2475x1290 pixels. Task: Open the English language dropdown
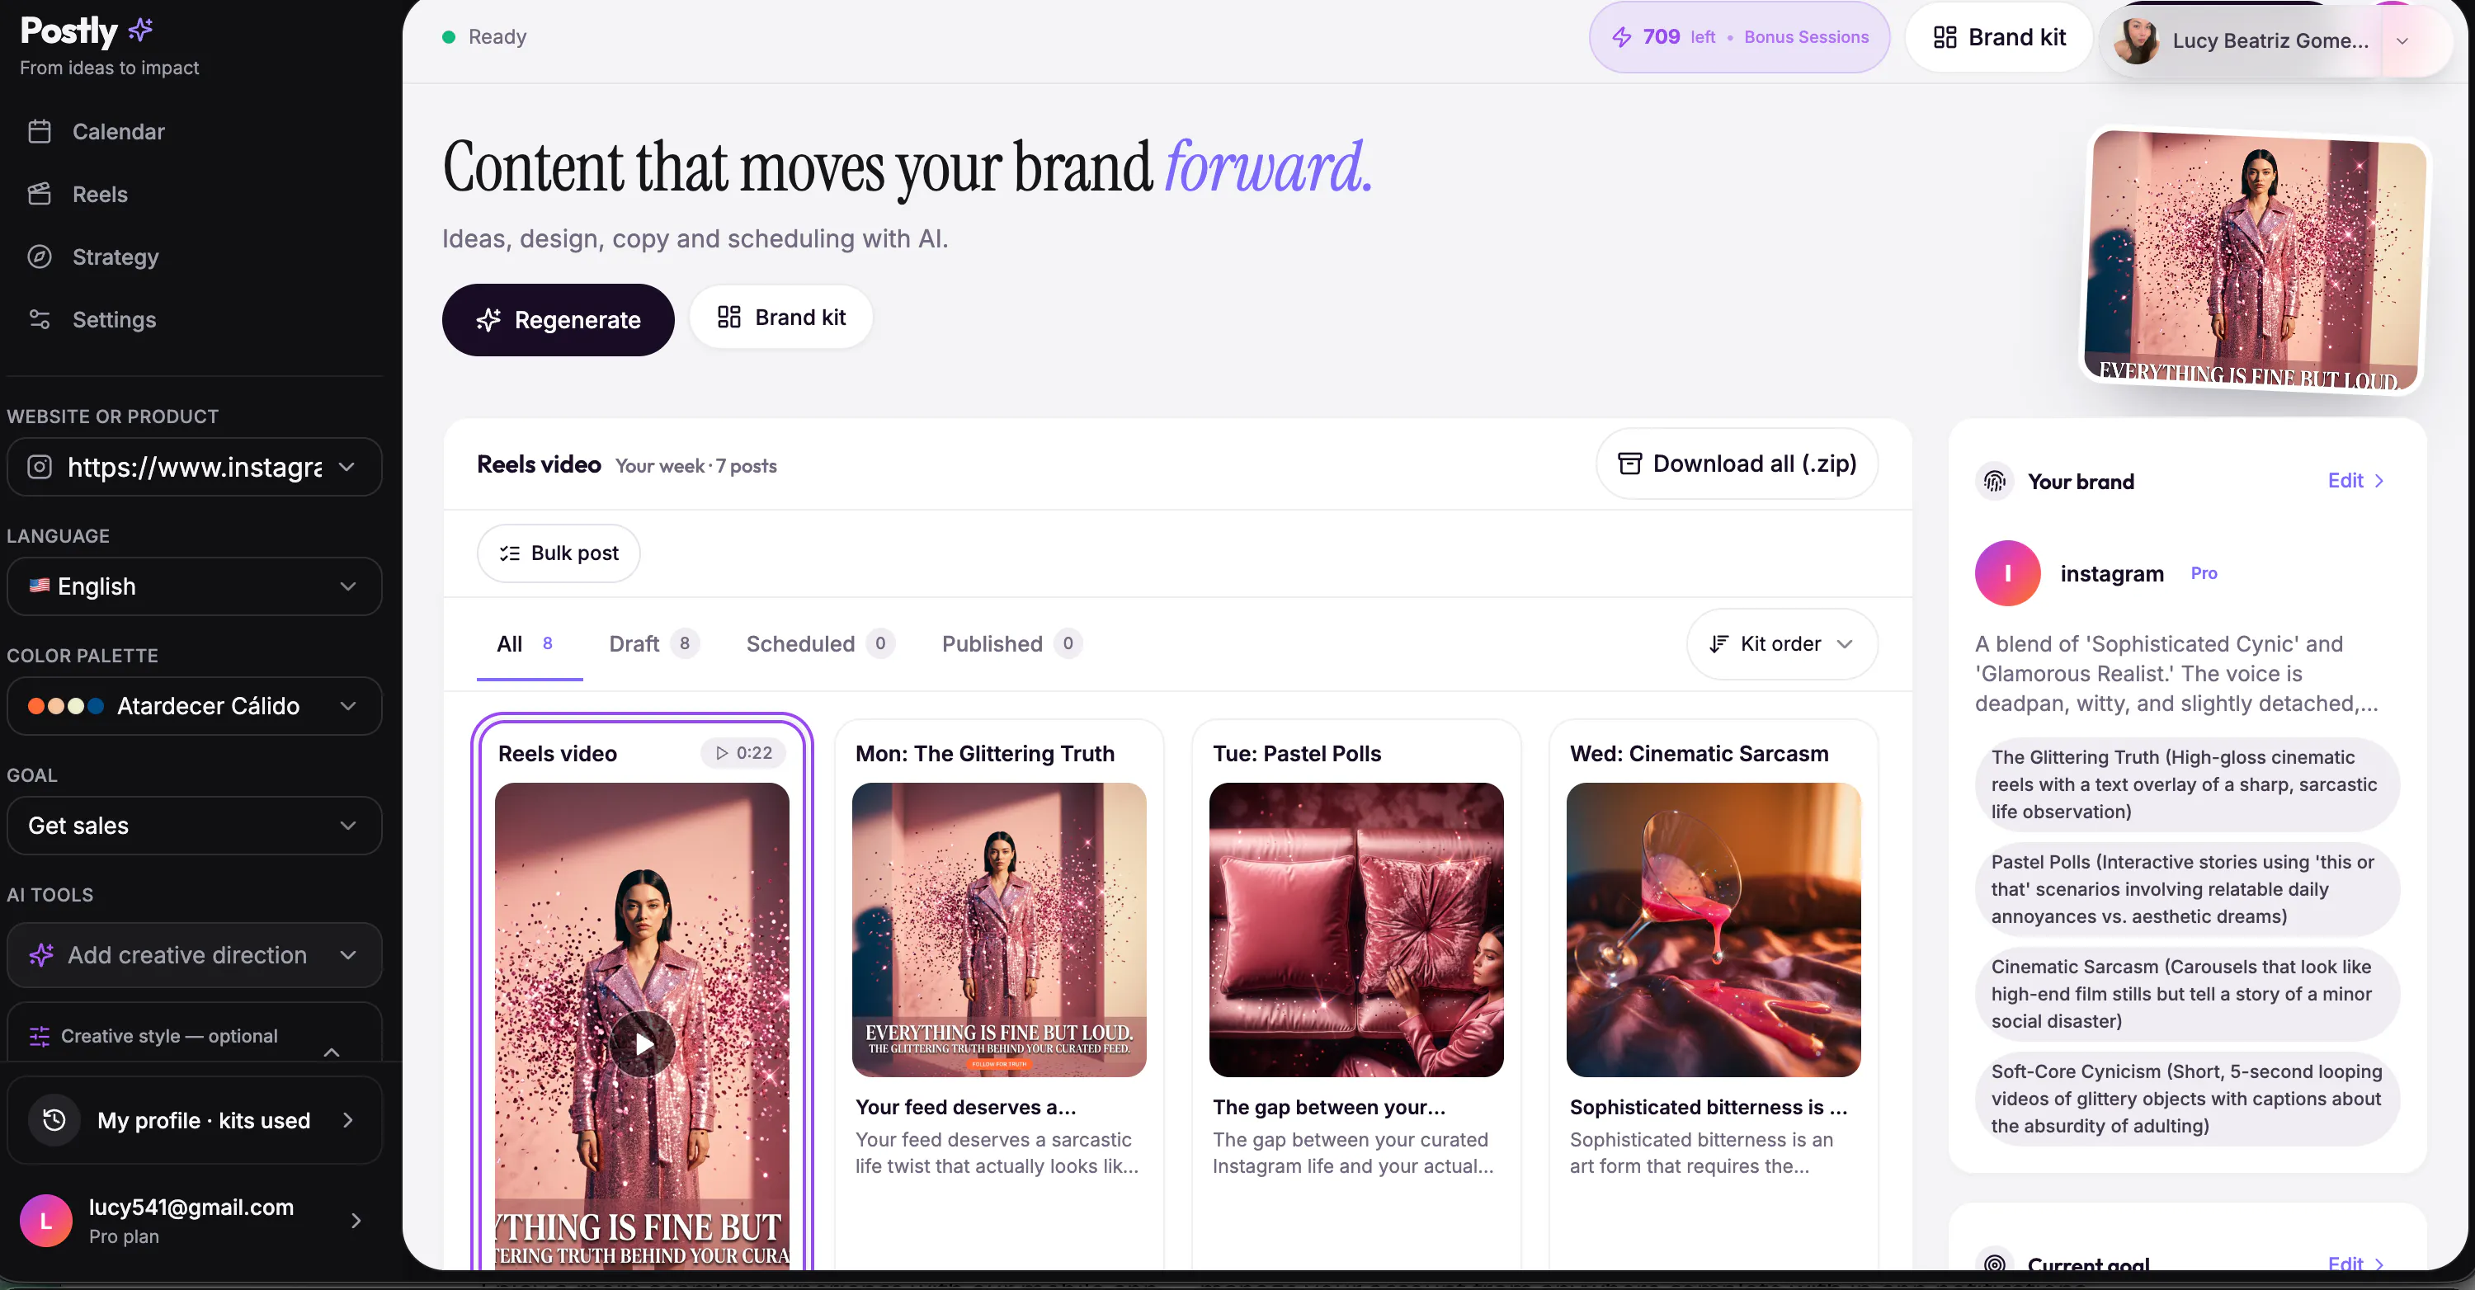[x=194, y=586]
